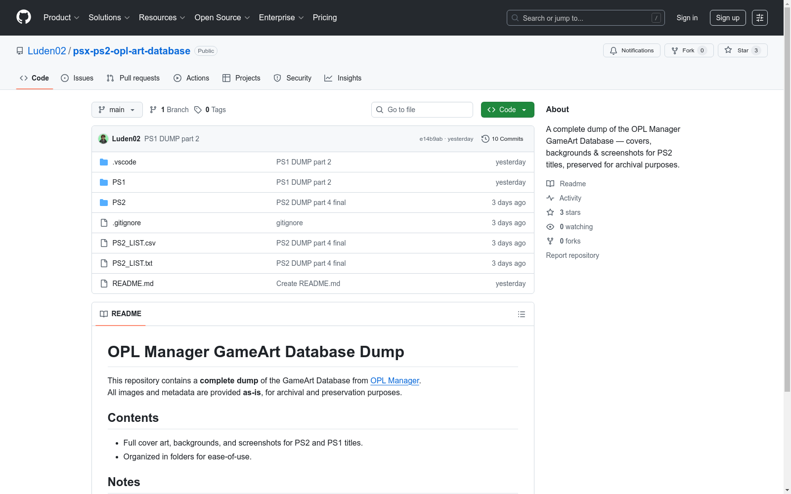
Task: Expand the Solutions dropdown
Action: click(109, 18)
